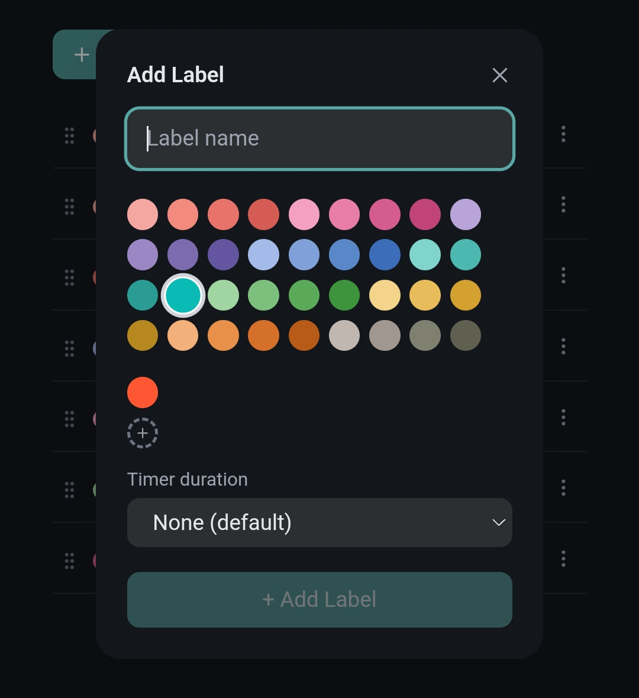Select the light pink swatch in first row
Screen dimensions: 639x698
pos(304,214)
